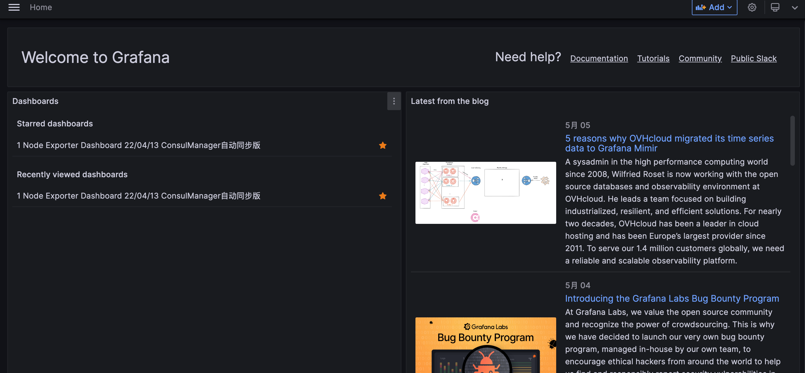Screen dimensions: 805x373
Task: Click the blog panel scrollbar
Action: (792, 141)
